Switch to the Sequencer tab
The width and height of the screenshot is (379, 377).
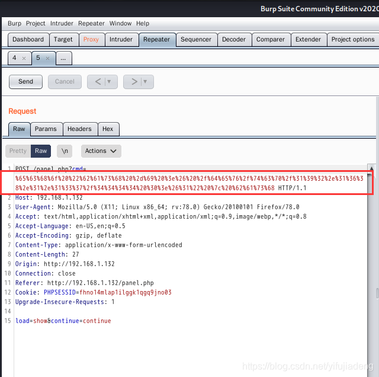pyautogui.click(x=196, y=40)
